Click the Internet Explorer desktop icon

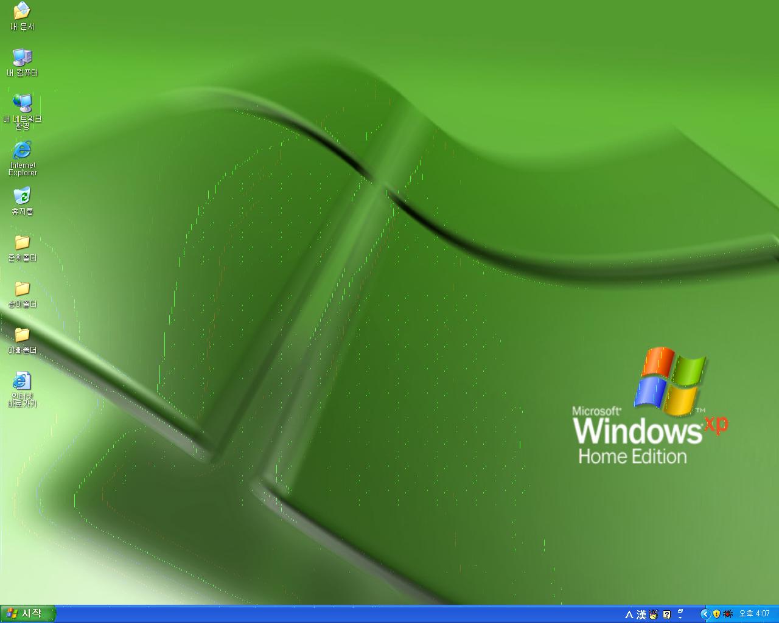23,158
